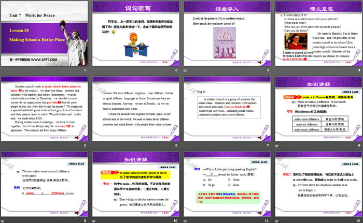Click the slide number 6 label
This screenshot has height=223, width=363.
point(176,145)
